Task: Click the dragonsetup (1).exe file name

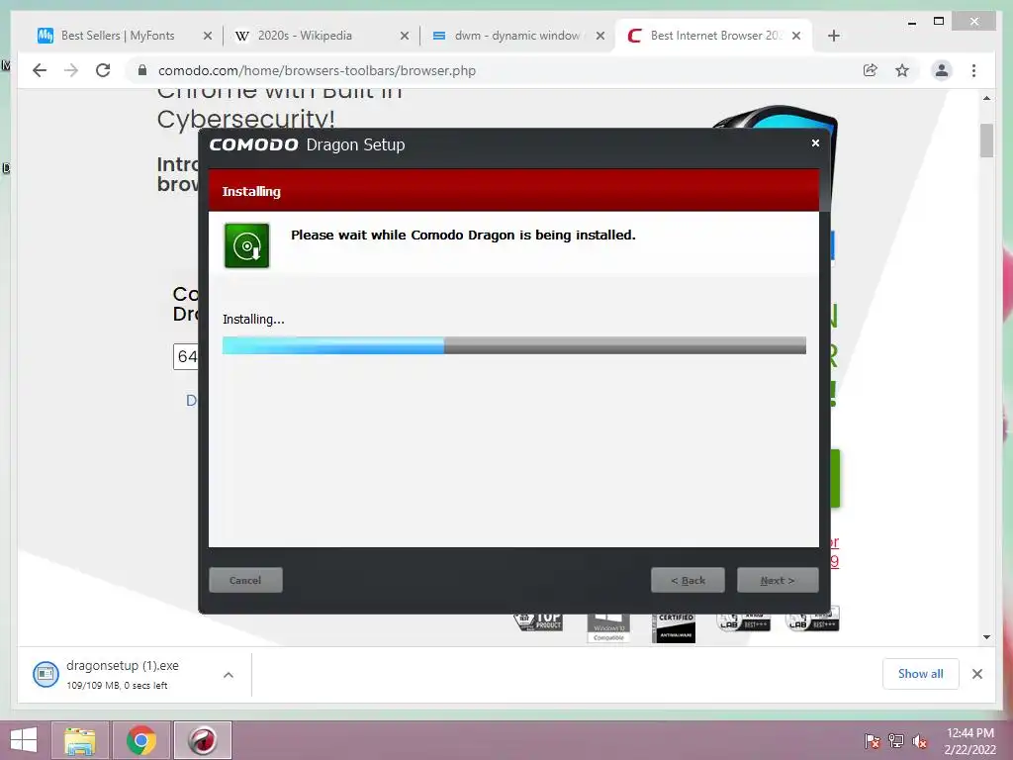Action: (123, 666)
